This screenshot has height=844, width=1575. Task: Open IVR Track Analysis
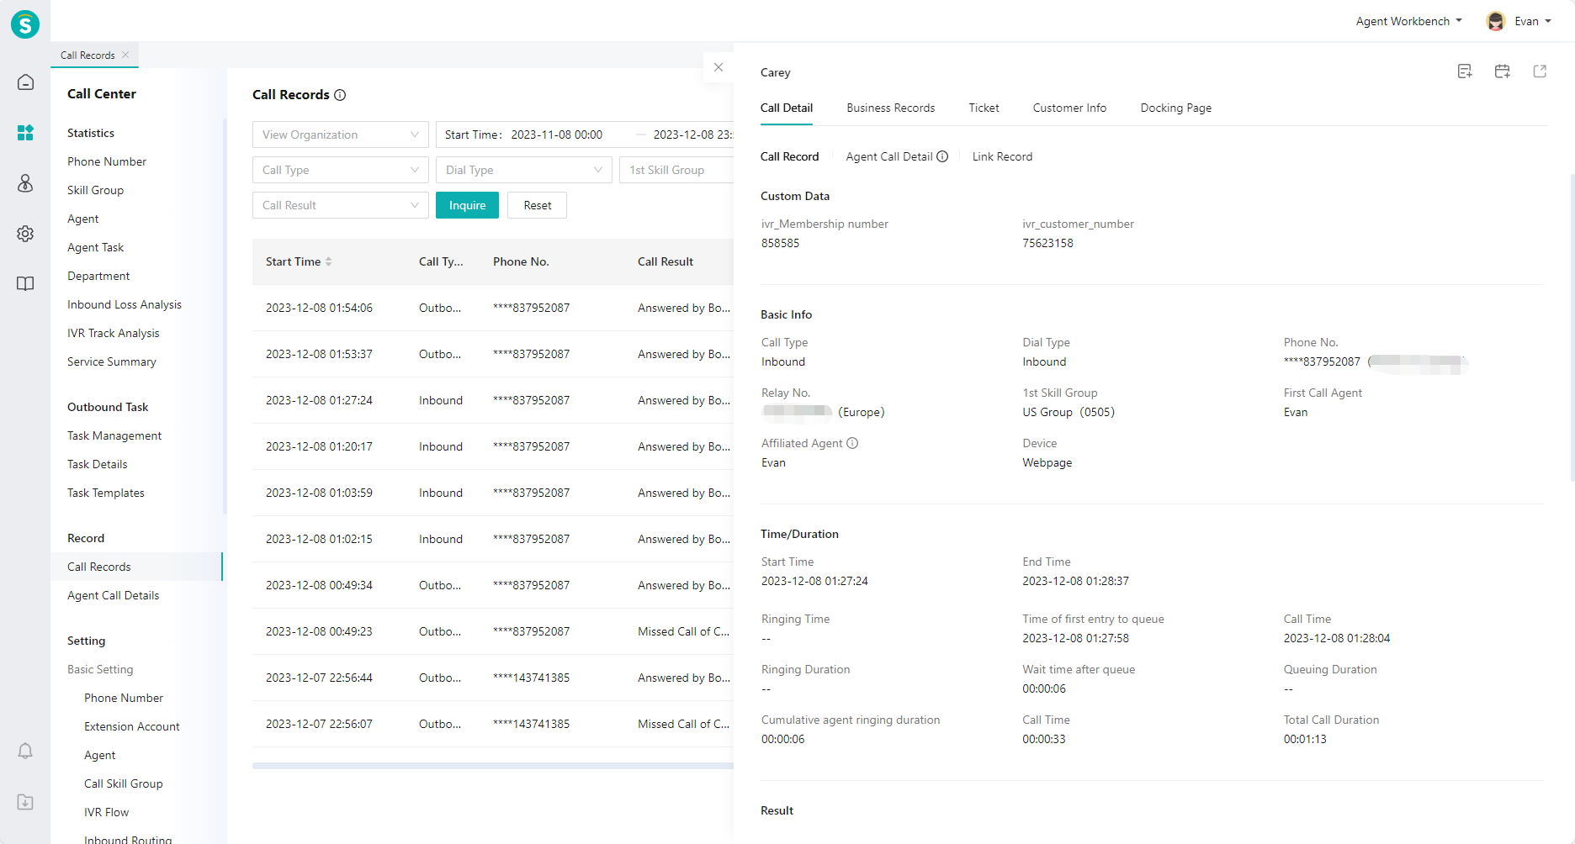(x=113, y=333)
